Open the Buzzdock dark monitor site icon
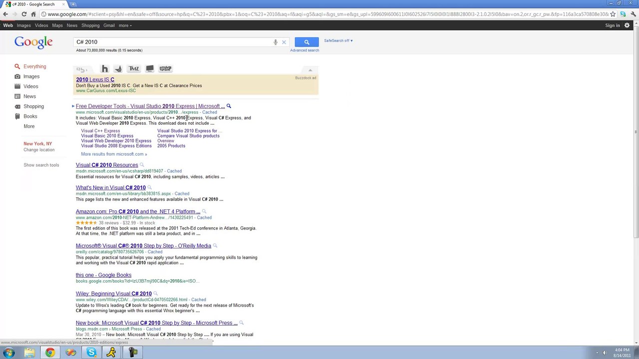Image resolution: width=639 pixels, height=359 pixels. point(150,69)
